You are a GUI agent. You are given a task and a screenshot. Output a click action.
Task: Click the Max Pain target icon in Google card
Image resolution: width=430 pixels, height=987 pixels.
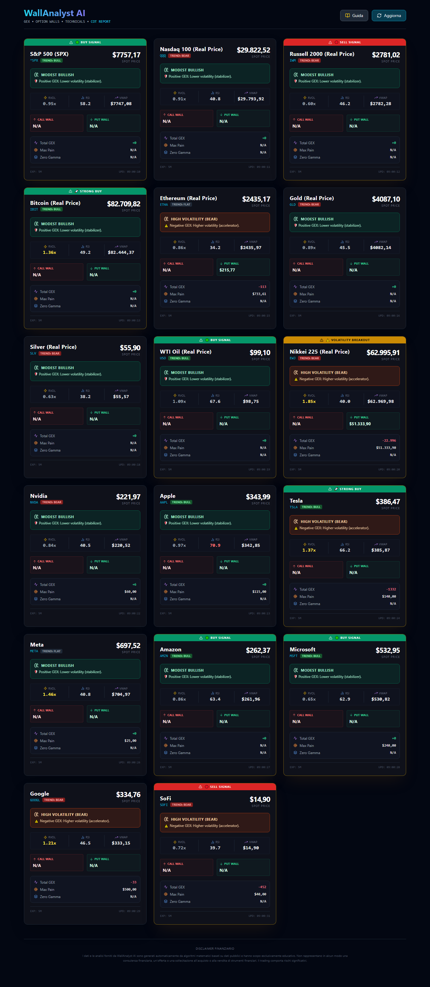pos(36,889)
